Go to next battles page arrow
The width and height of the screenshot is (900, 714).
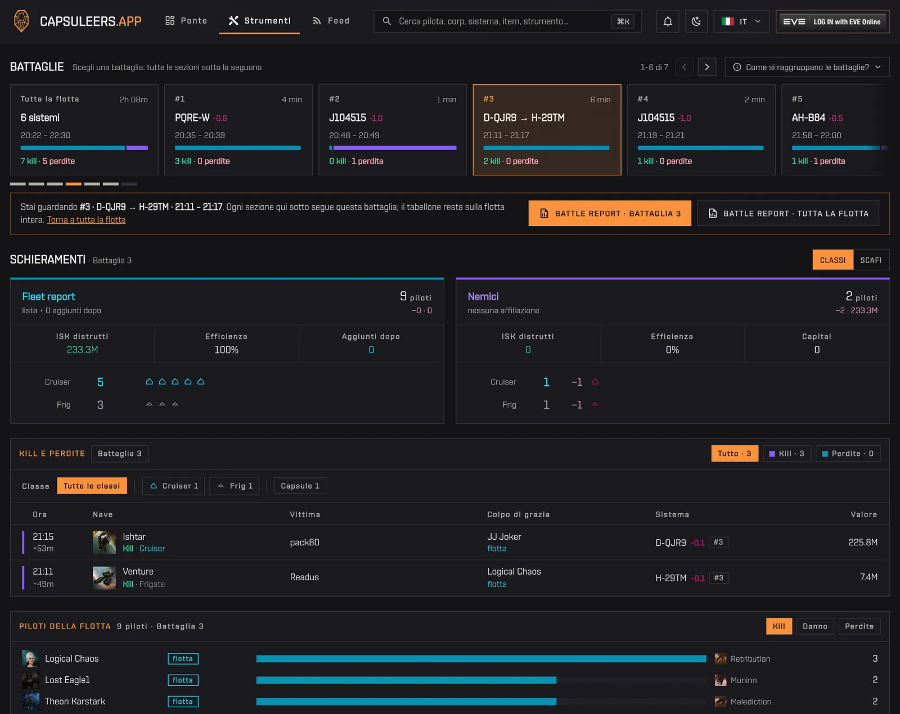pos(707,67)
